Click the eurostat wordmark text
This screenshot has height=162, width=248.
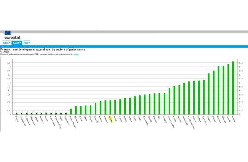12,38
